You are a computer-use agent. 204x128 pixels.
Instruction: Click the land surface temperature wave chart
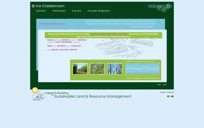point(142,69)
